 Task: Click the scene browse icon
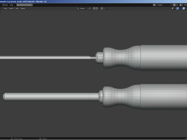[x=155, y=5]
